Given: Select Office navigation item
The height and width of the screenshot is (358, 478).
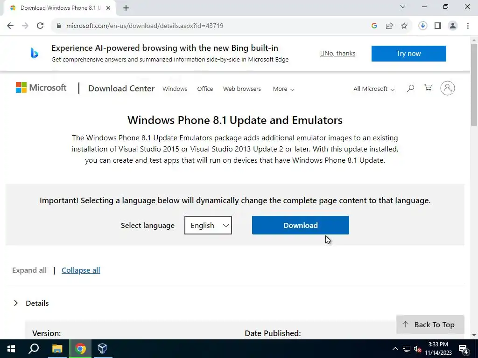Looking at the screenshot, I should (205, 89).
